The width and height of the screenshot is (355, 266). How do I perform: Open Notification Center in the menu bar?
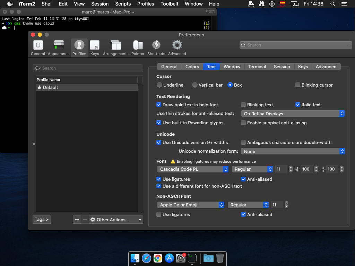[x=344, y=4]
